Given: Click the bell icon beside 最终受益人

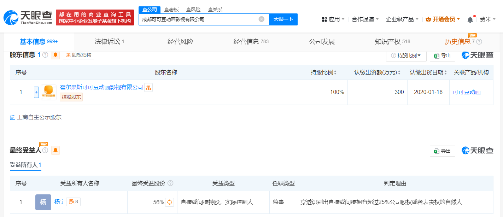Looking at the screenshot, I should (55, 151).
